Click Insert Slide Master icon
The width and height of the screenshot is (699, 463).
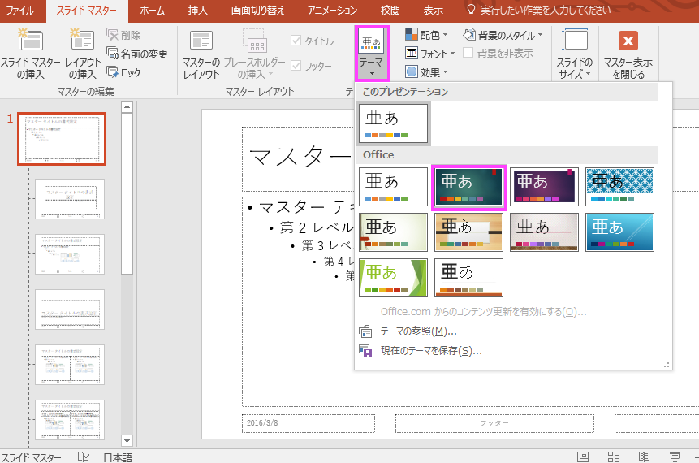pos(29,41)
